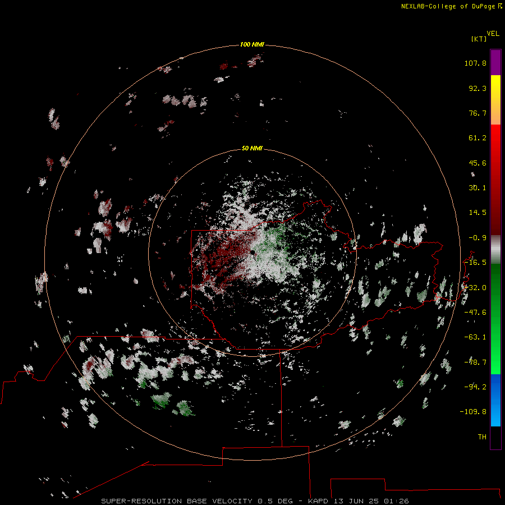
Task: Click the -47.6 velocity scale value
Action: pos(475,313)
